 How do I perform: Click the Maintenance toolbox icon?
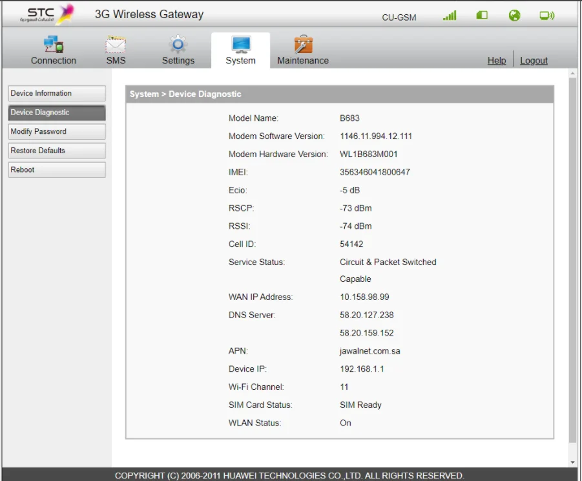coord(303,45)
